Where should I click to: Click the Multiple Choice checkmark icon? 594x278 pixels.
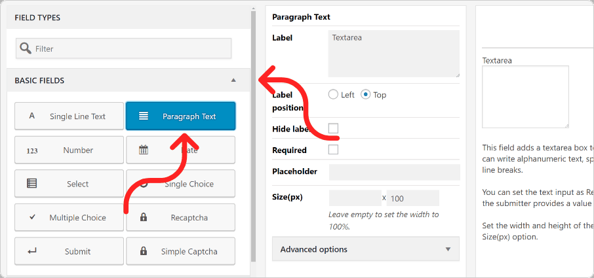32,217
